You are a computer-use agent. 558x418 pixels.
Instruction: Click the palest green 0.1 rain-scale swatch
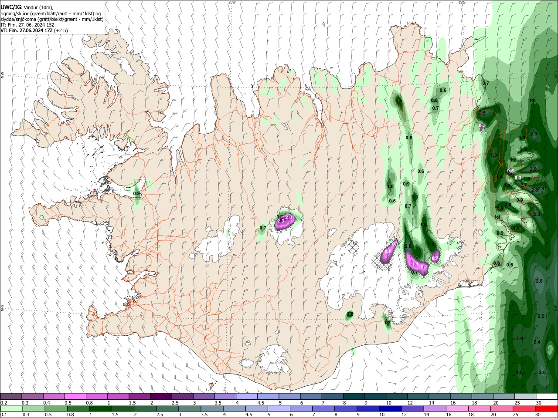tap(11, 408)
